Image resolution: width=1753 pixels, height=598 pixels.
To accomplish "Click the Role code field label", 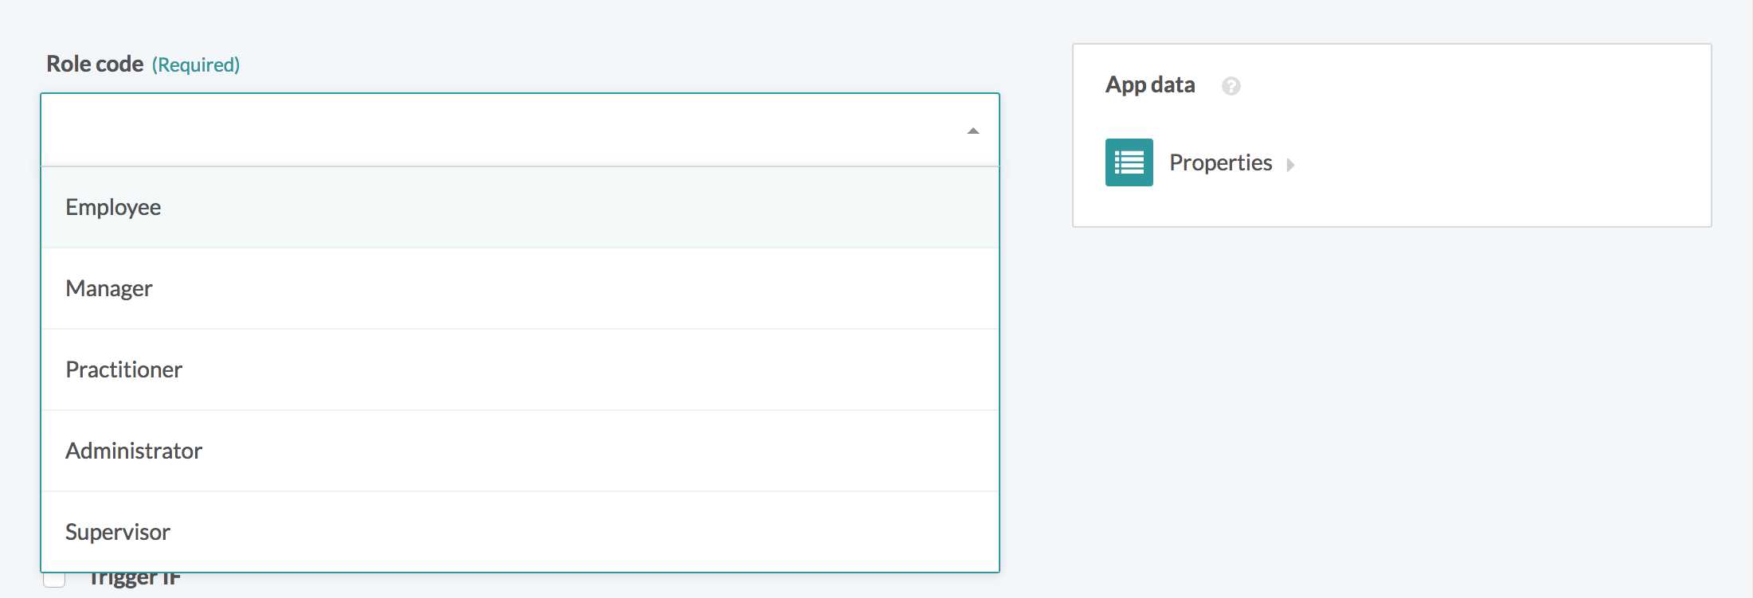I will [x=95, y=64].
